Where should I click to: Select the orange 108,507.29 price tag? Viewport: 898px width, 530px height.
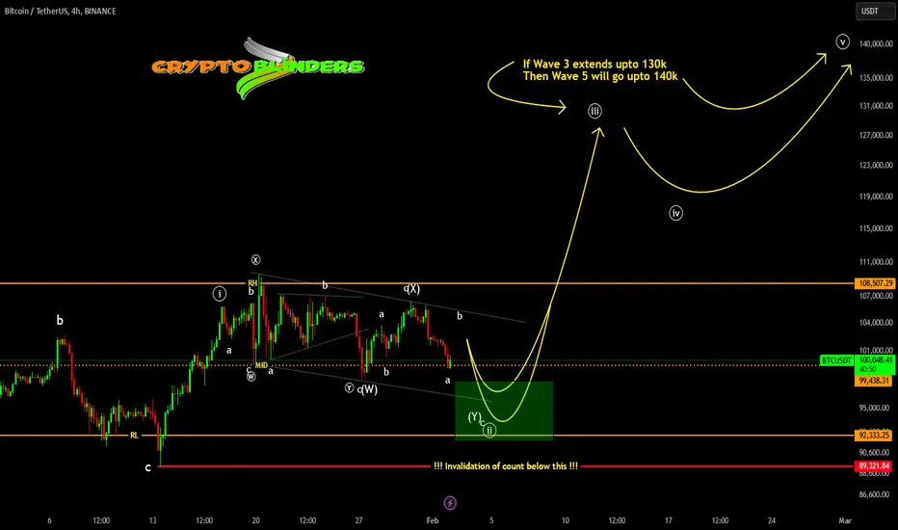click(x=875, y=283)
